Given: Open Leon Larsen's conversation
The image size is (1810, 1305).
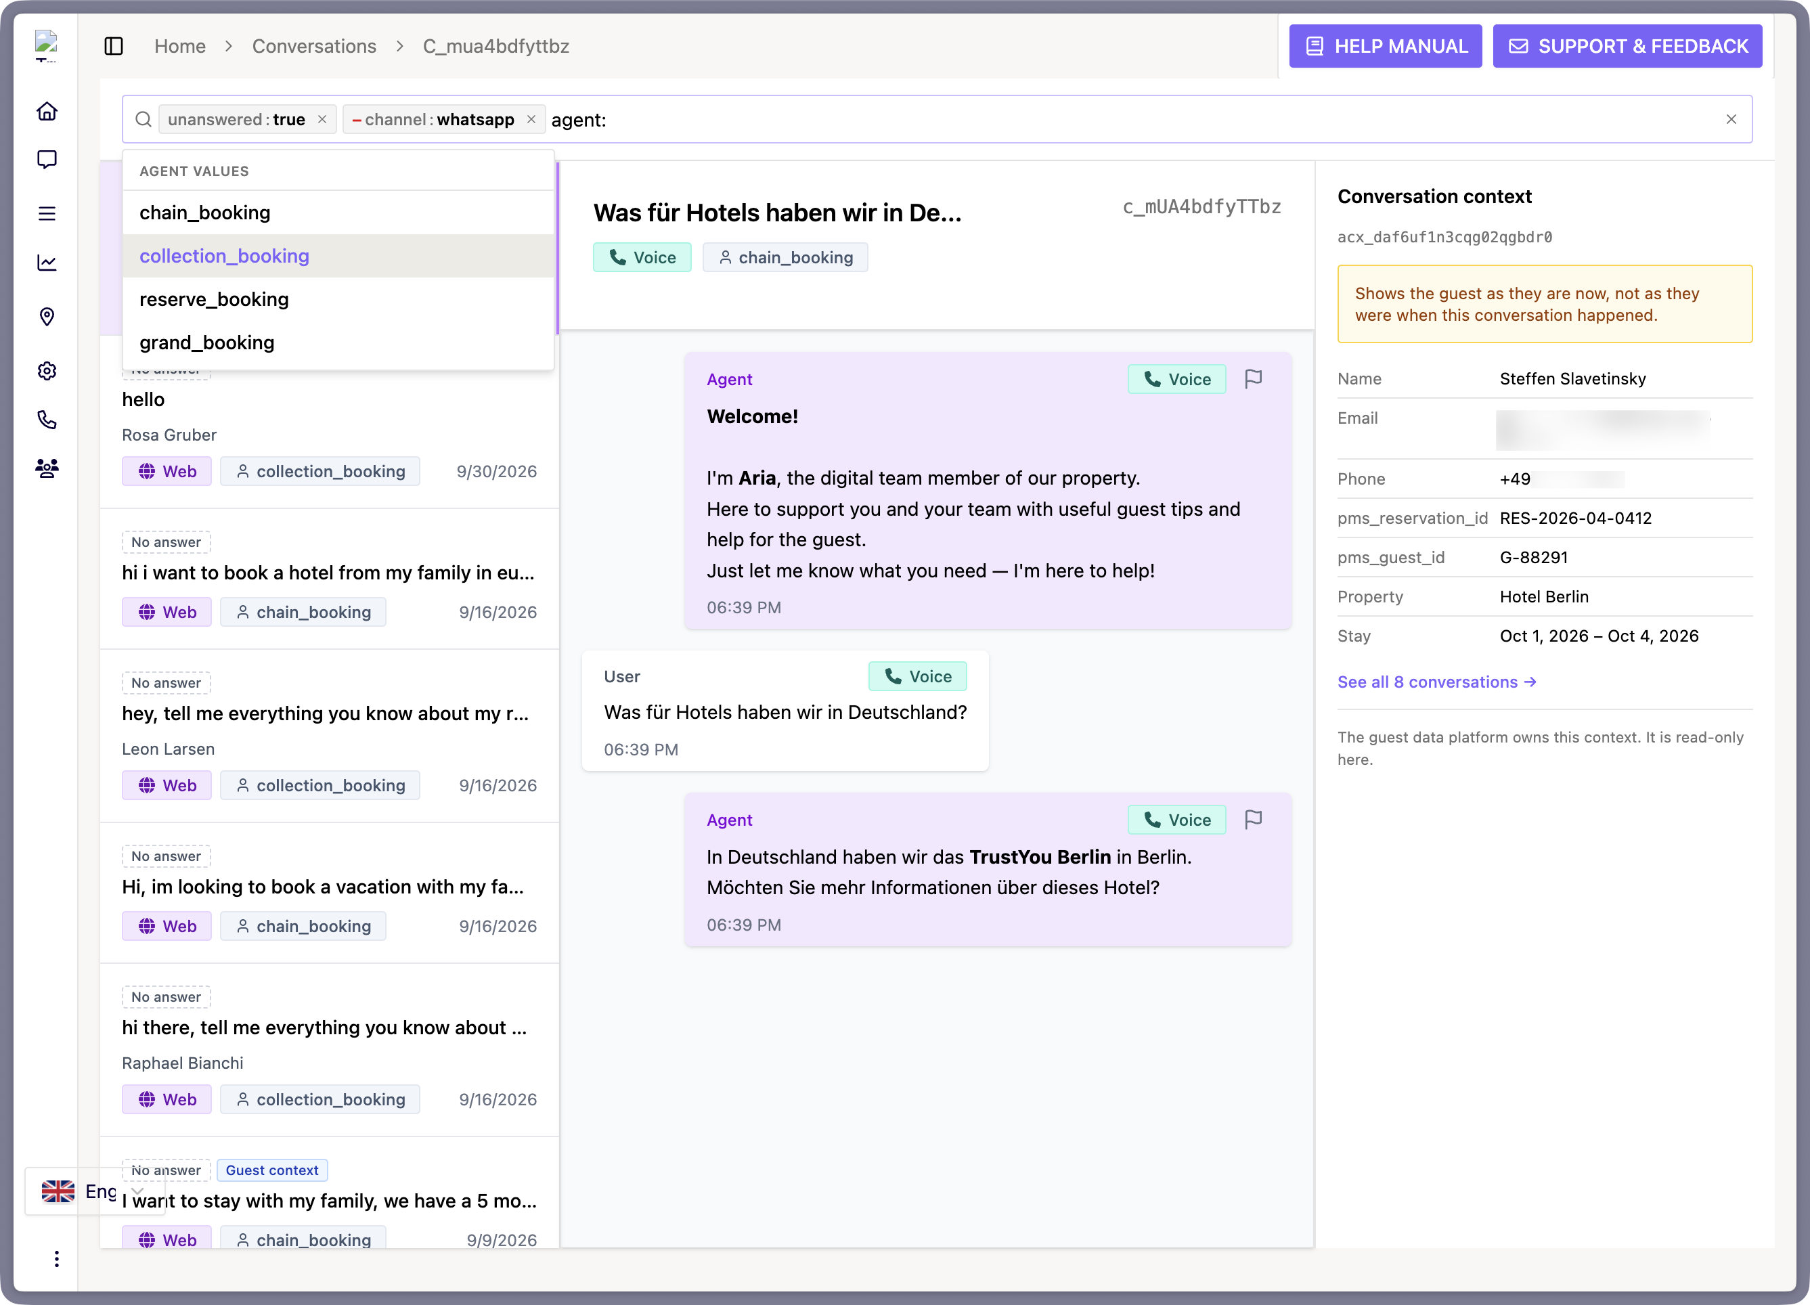Looking at the screenshot, I should click(329, 736).
